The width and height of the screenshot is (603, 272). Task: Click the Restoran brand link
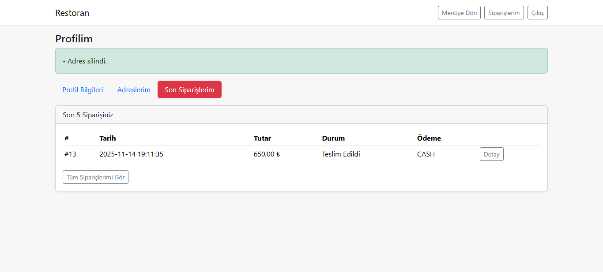coord(72,13)
